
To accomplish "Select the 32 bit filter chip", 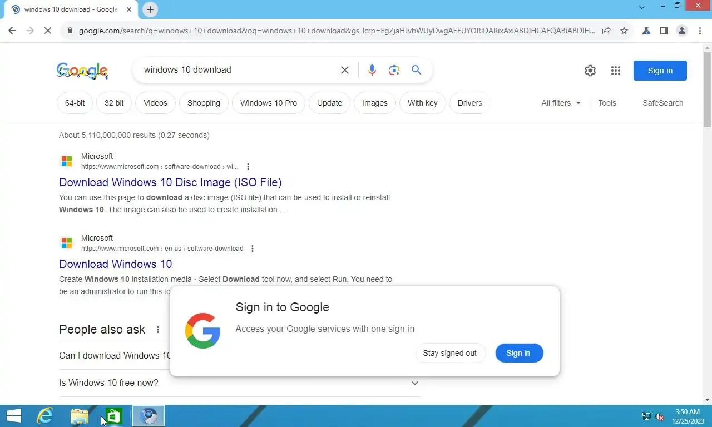I will pos(114,103).
